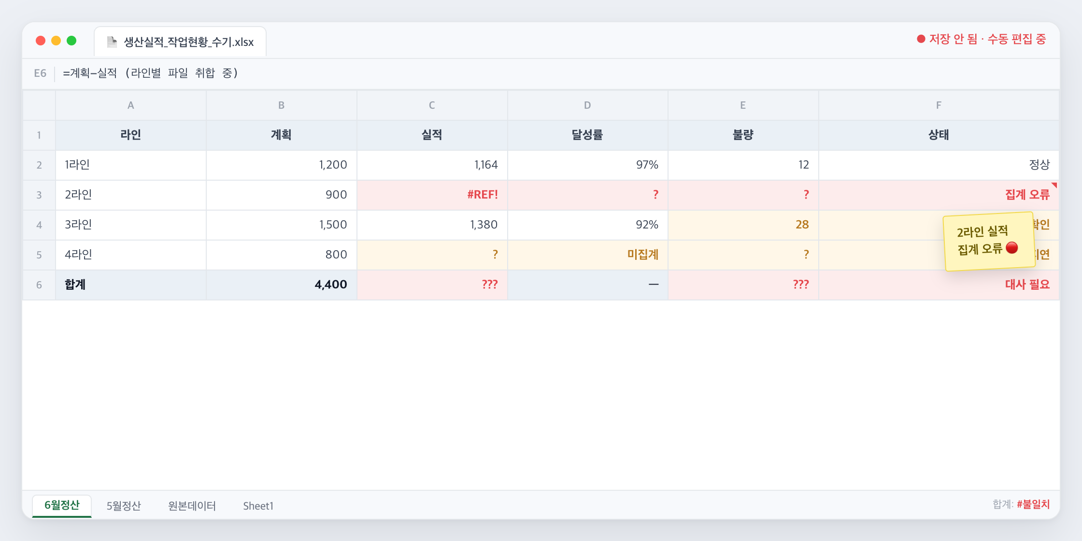Click the 상태 header cell
The height and width of the screenshot is (541, 1082).
[939, 135]
